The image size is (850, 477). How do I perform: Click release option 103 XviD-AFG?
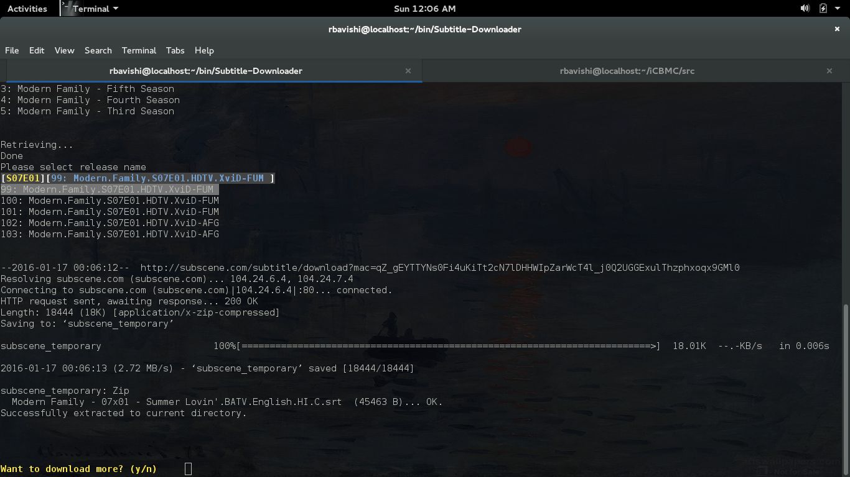click(110, 234)
